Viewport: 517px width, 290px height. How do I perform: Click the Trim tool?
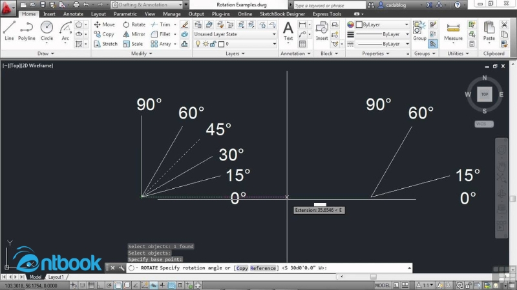click(160, 24)
